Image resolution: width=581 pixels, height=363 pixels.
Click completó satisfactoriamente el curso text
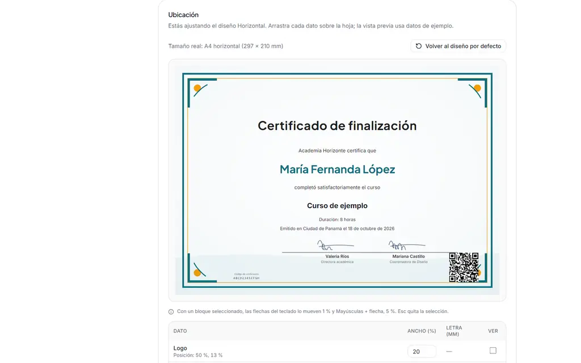point(337,187)
